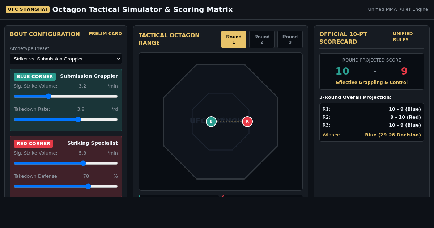Click the UNIFIED RULES label
Image resolution: width=434 pixels, height=228 pixels.
pyautogui.click(x=403, y=37)
